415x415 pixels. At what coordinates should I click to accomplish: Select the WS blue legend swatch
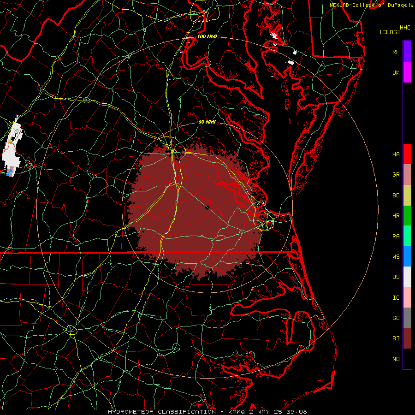pos(407,256)
